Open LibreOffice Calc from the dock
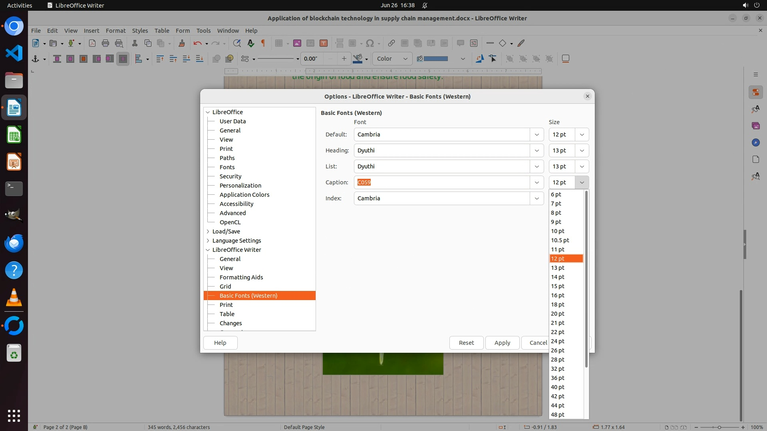 tap(14, 135)
